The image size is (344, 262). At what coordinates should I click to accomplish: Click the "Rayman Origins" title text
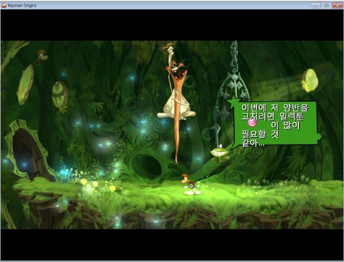tap(22, 5)
